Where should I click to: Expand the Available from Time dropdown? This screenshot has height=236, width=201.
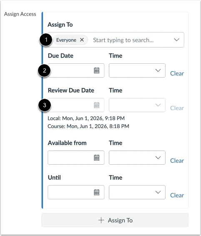137,158
